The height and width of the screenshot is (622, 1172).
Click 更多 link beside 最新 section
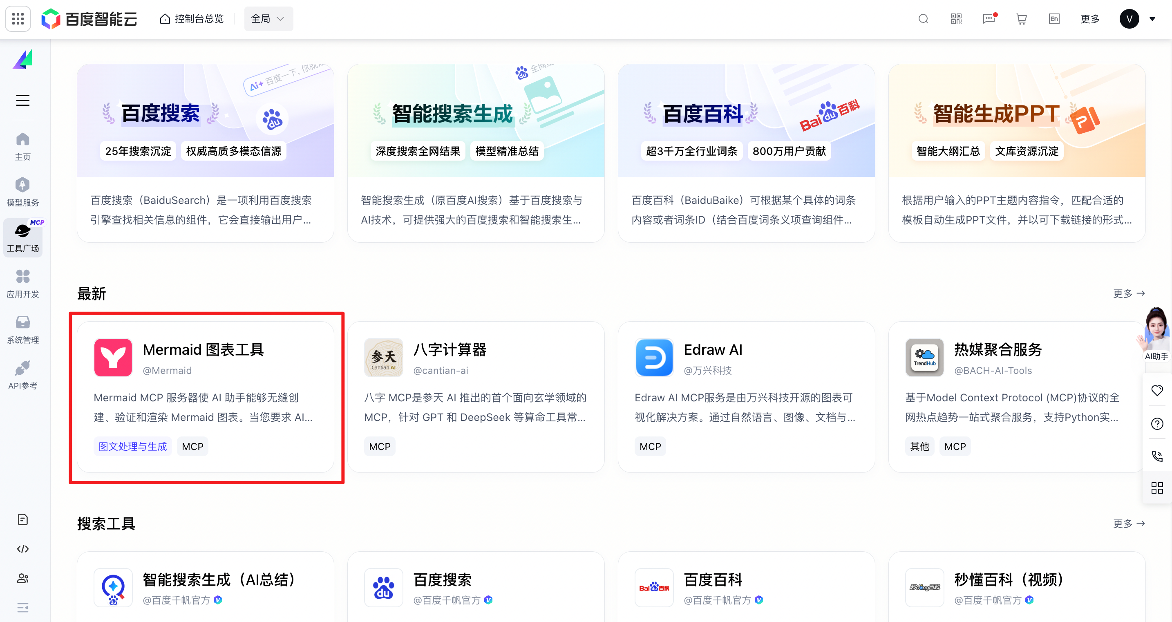pos(1128,293)
